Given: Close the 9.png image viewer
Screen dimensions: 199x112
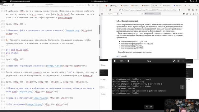Looking at the screenshot, I should [x=183, y=61].
